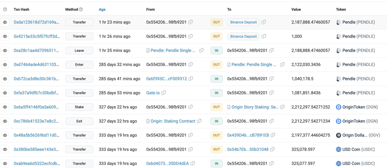This screenshot has width=387, height=168.
Task: Click the Leave method badge
Action: tap(79, 51)
